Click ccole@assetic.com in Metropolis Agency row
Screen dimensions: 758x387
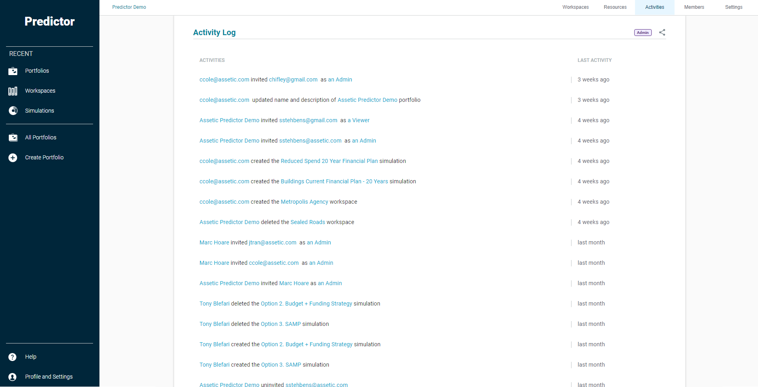(224, 202)
